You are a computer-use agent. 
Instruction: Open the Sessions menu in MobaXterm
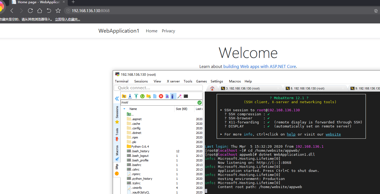[141, 81]
